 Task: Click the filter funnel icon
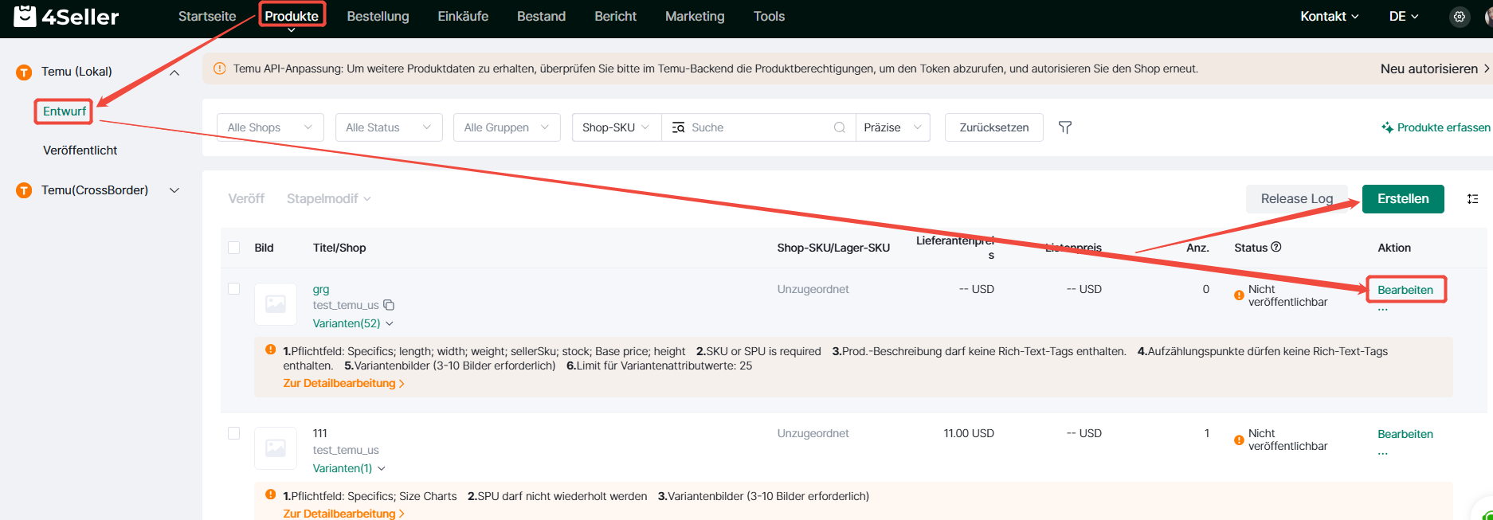click(x=1065, y=127)
